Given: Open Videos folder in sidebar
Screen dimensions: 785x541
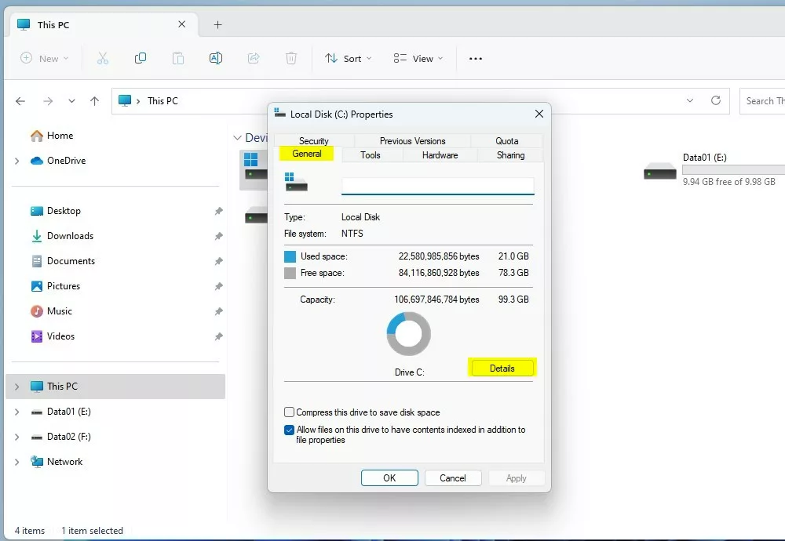Looking at the screenshot, I should click(53, 336).
